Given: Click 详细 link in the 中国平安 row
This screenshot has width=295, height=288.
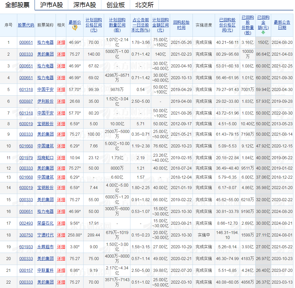Looking at the screenshot, I should click(x=61, y=90).
